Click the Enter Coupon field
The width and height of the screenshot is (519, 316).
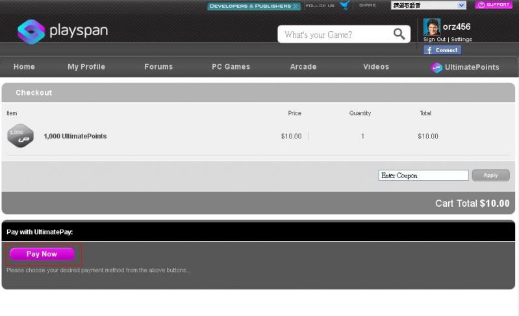tap(423, 176)
